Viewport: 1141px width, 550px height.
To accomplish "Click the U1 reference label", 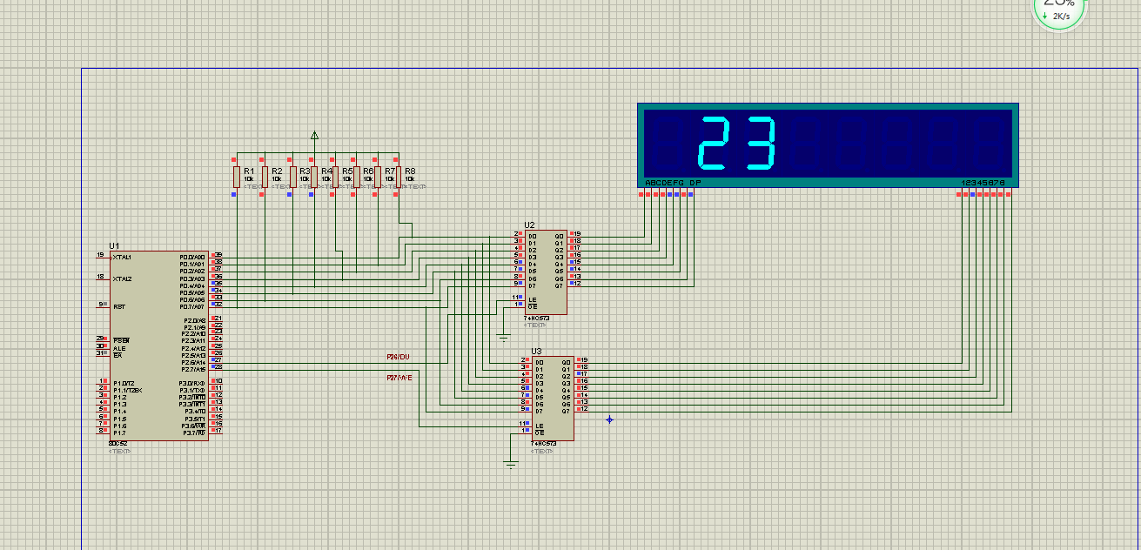I will point(114,246).
